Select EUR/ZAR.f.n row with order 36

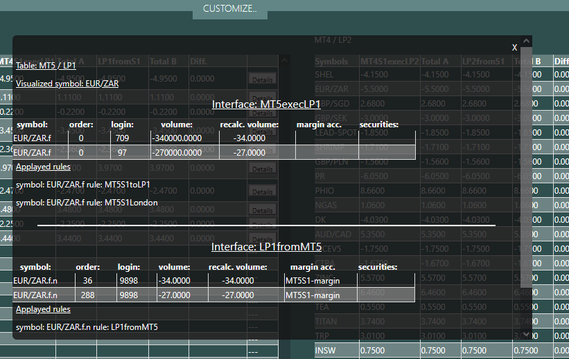coord(213,281)
